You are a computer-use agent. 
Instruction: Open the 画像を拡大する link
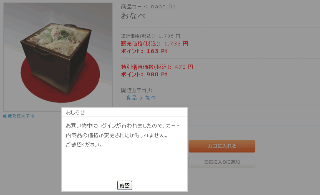coord(19,115)
